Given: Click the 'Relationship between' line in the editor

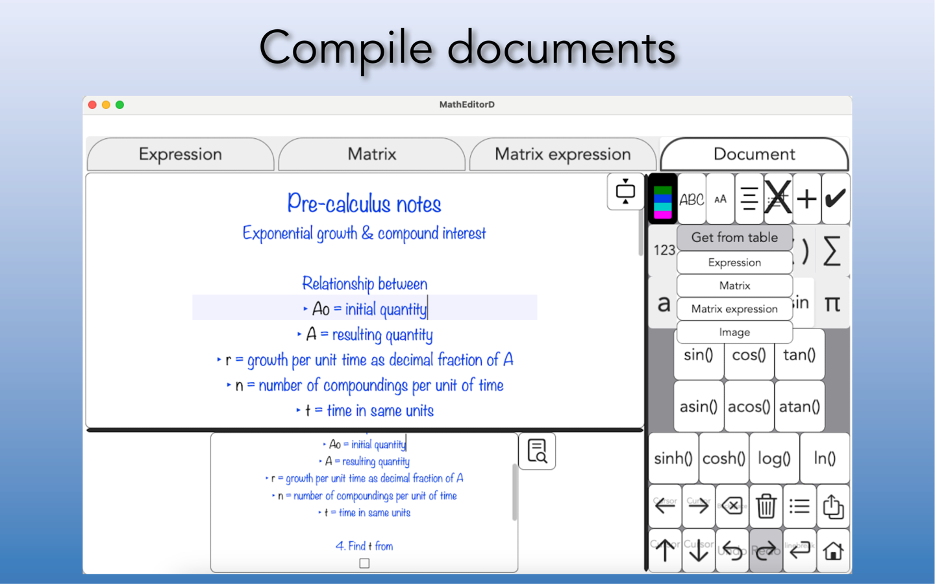Looking at the screenshot, I should (x=364, y=284).
